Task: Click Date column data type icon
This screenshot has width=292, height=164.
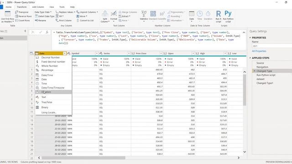Action: coord(37,53)
